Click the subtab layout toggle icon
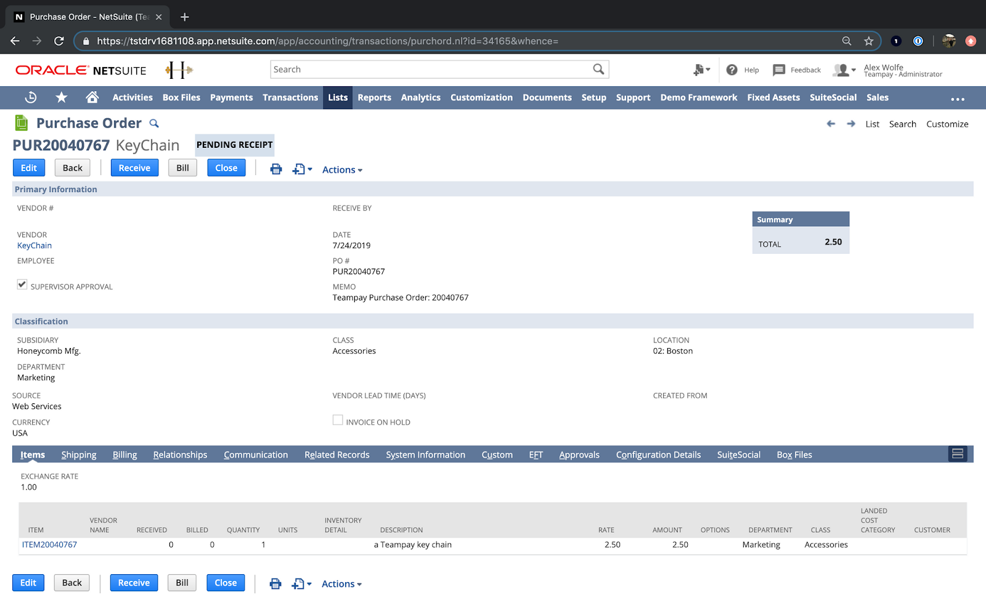 tap(958, 454)
